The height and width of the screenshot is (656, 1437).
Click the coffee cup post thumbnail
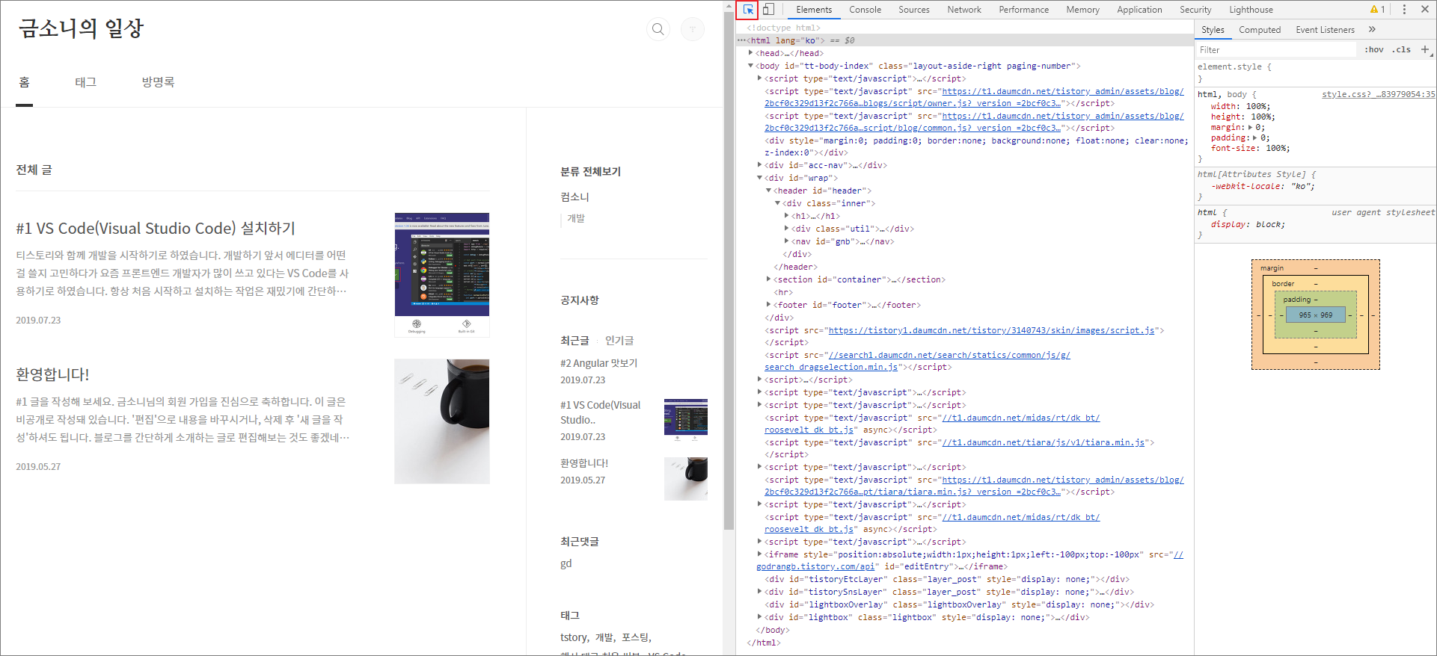pyautogui.click(x=442, y=421)
